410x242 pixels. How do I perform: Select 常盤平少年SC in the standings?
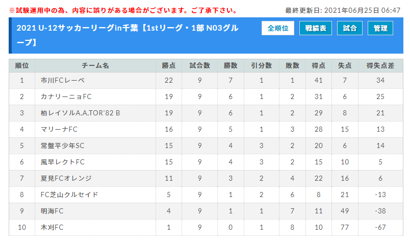pos(63,146)
